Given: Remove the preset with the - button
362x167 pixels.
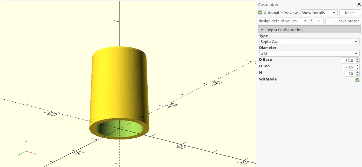Looking at the screenshot, I should click(x=330, y=21).
